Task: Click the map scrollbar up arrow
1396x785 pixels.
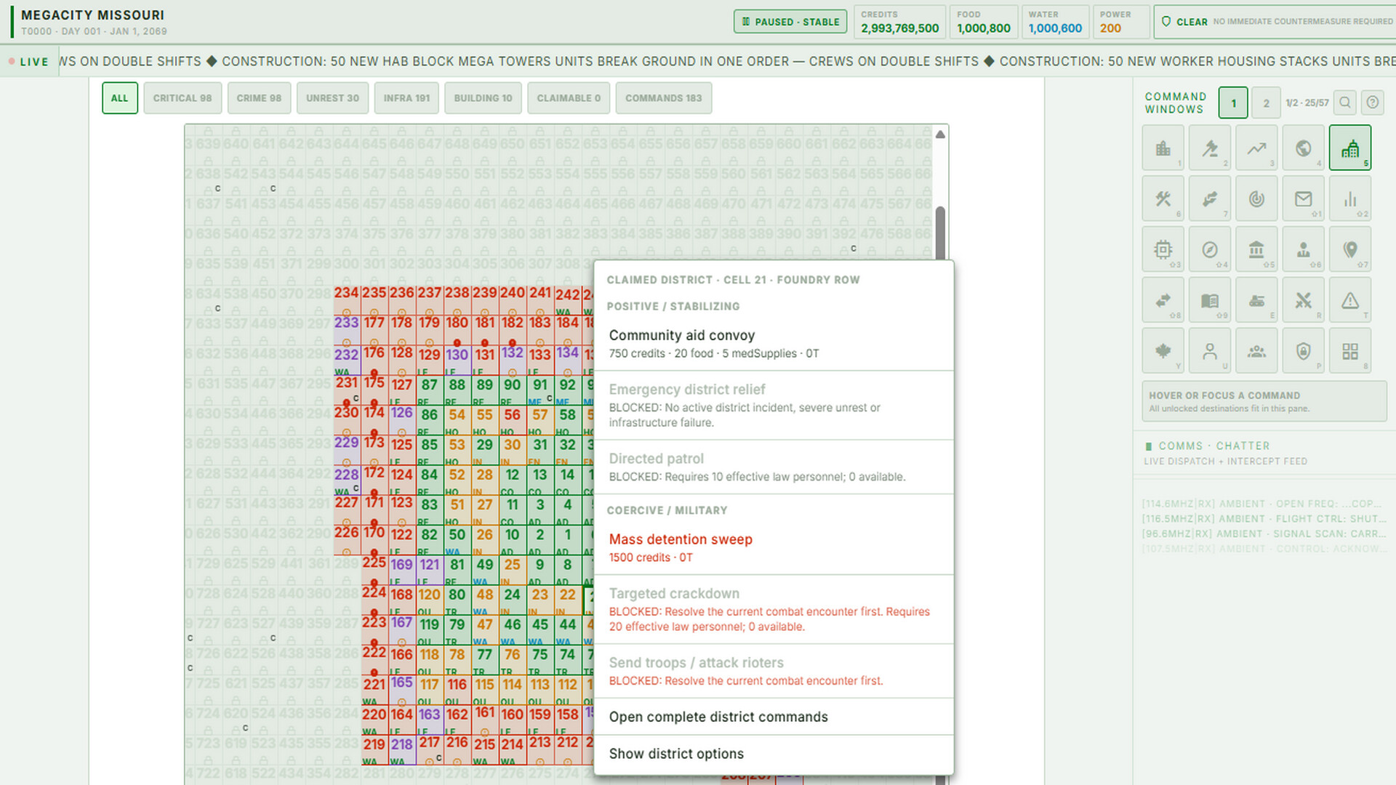Action: tap(940, 134)
